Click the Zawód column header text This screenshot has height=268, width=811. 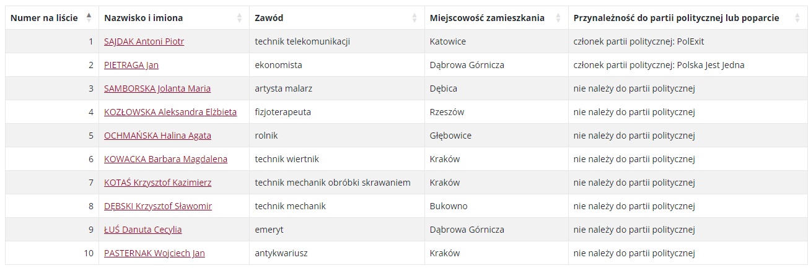(269, 18)
